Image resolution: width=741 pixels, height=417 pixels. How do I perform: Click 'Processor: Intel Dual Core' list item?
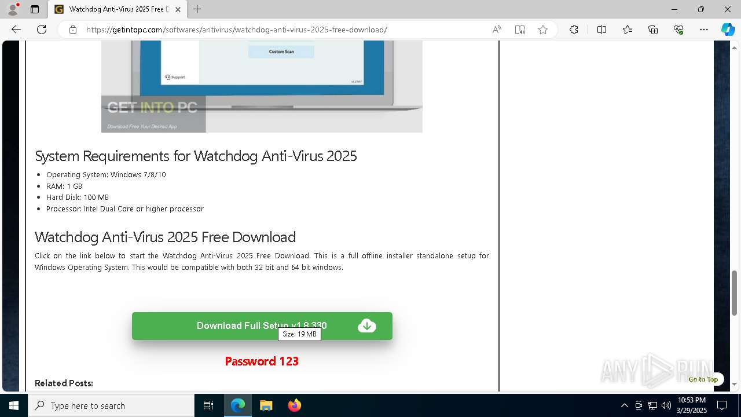[x=125, y=209]
